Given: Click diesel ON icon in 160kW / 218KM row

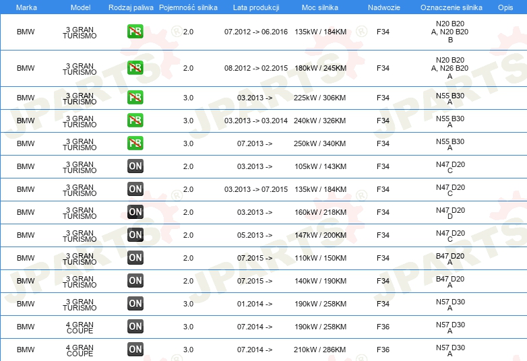Looking at the screenshot, I should tap(135, 212).
